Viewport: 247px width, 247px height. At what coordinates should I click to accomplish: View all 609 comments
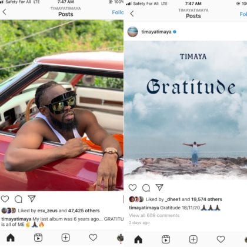click(x=154, y=215)
